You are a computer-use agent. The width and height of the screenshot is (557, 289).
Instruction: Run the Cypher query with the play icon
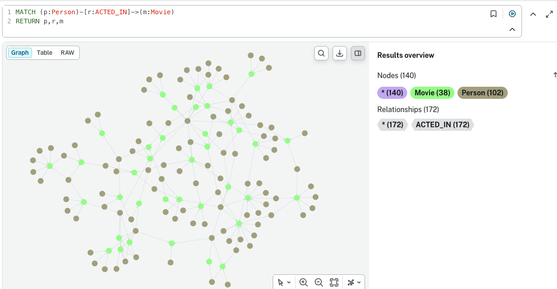(x=512, y=14)
